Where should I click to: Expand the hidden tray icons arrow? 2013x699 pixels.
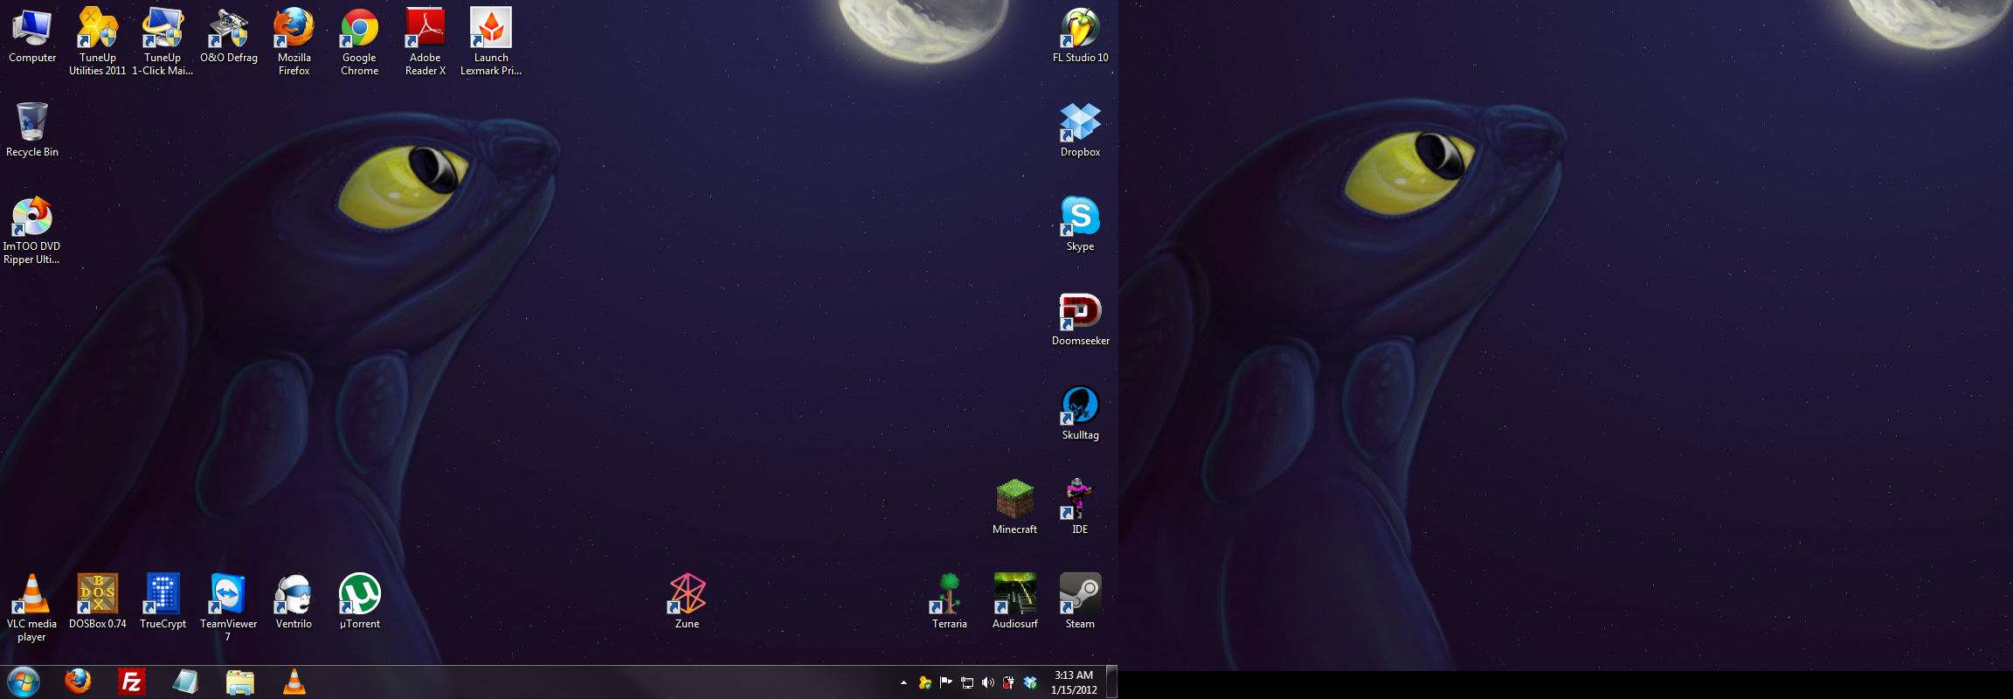[x=903, y=682]
